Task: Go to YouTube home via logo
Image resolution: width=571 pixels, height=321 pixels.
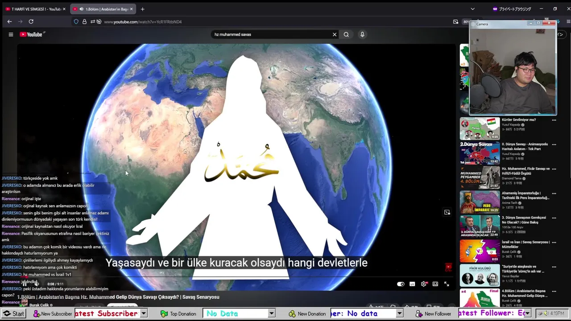Action: [x=31, y=34]
